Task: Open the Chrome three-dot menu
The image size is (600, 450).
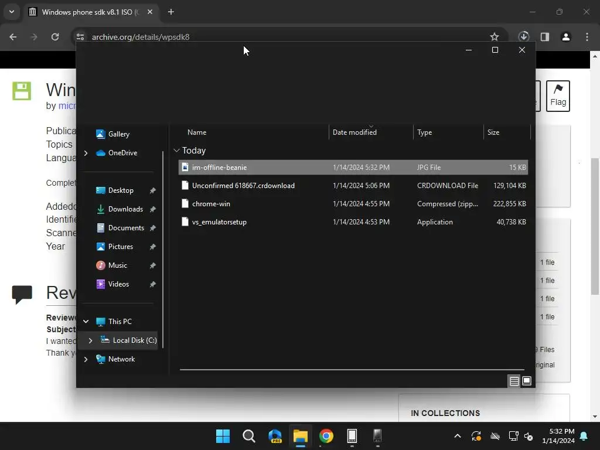Action: pos(587,37)
